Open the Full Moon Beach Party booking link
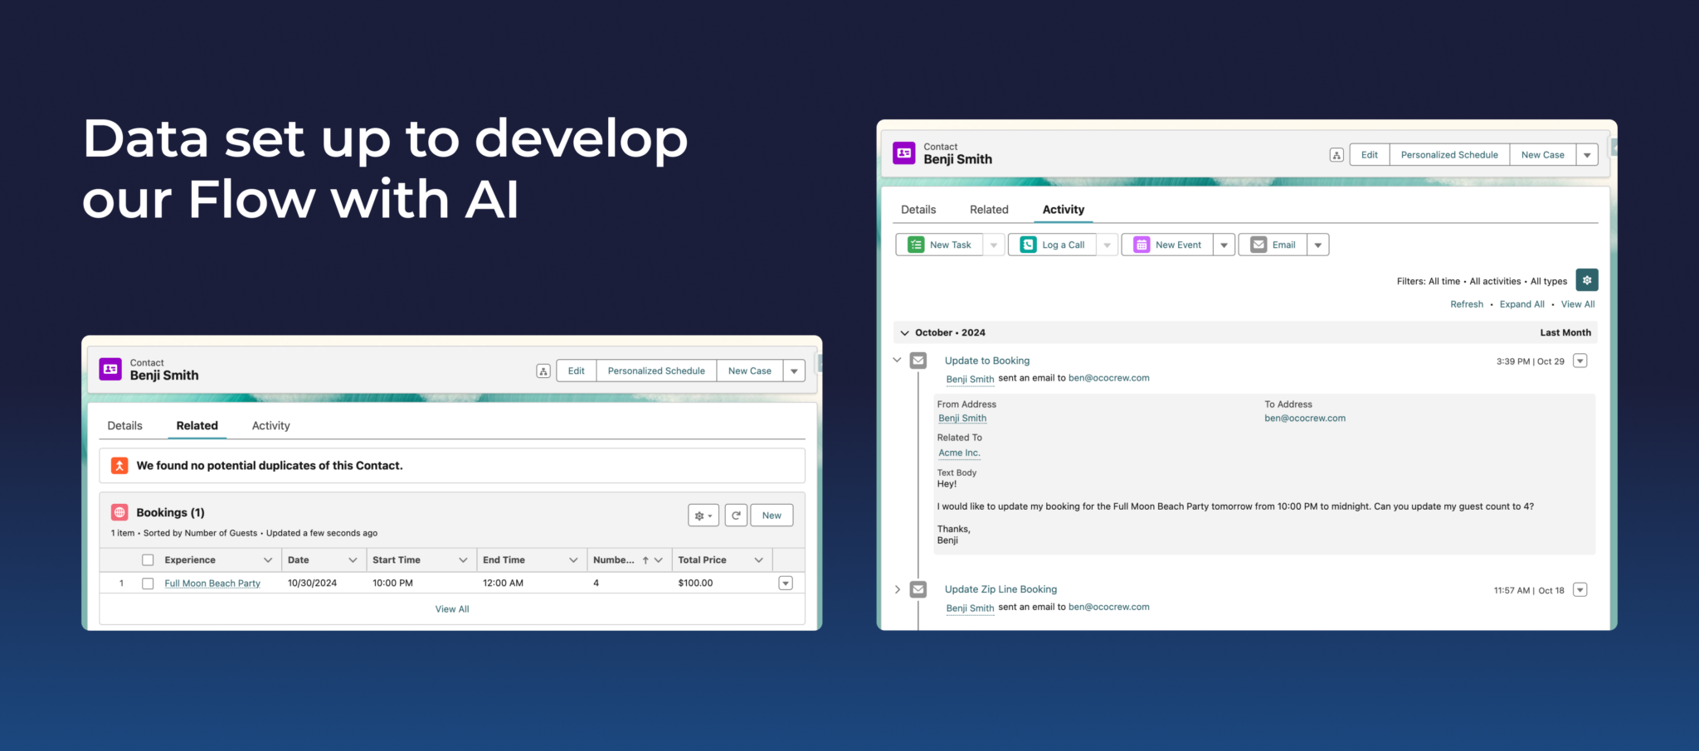This screenshot has width=1699, height=751. click(x=212, y=583)
